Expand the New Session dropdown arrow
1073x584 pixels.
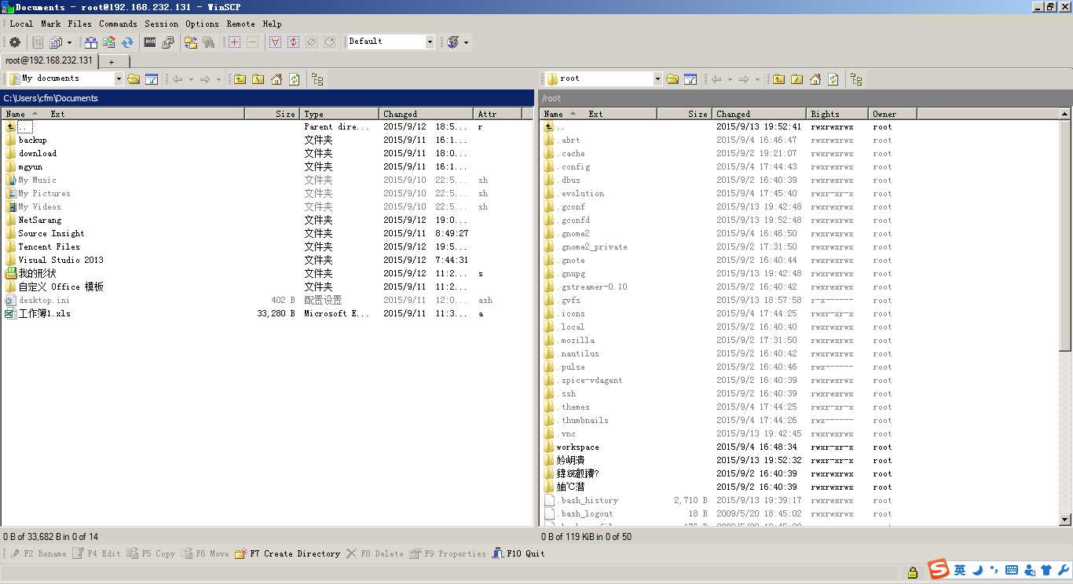point(466,42)
